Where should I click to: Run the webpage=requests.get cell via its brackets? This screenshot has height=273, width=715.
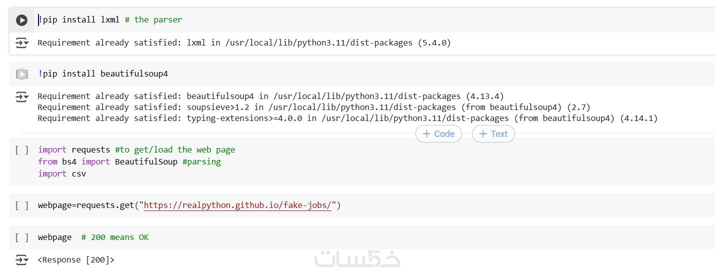(21, 205)
